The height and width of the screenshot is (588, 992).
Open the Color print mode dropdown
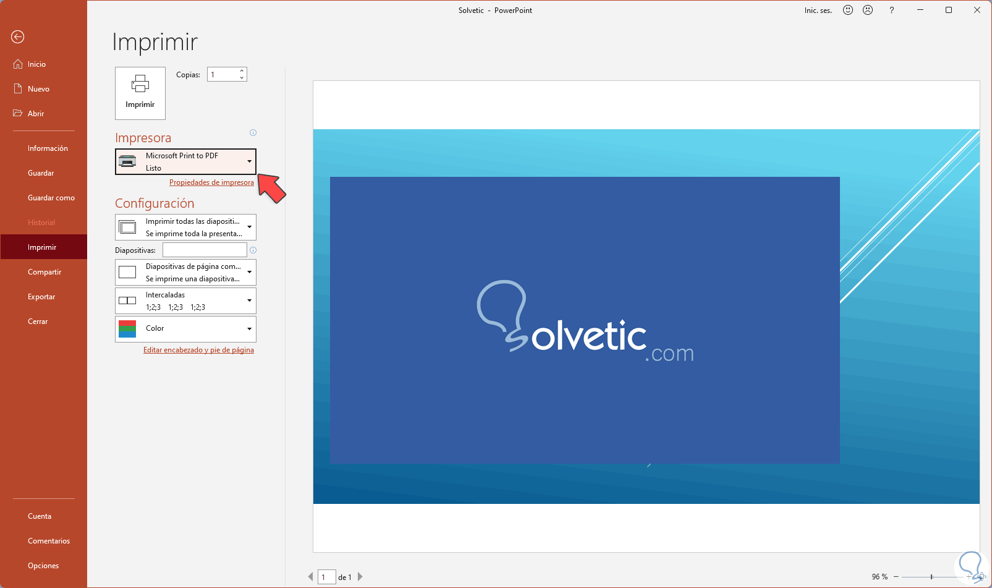185,329
